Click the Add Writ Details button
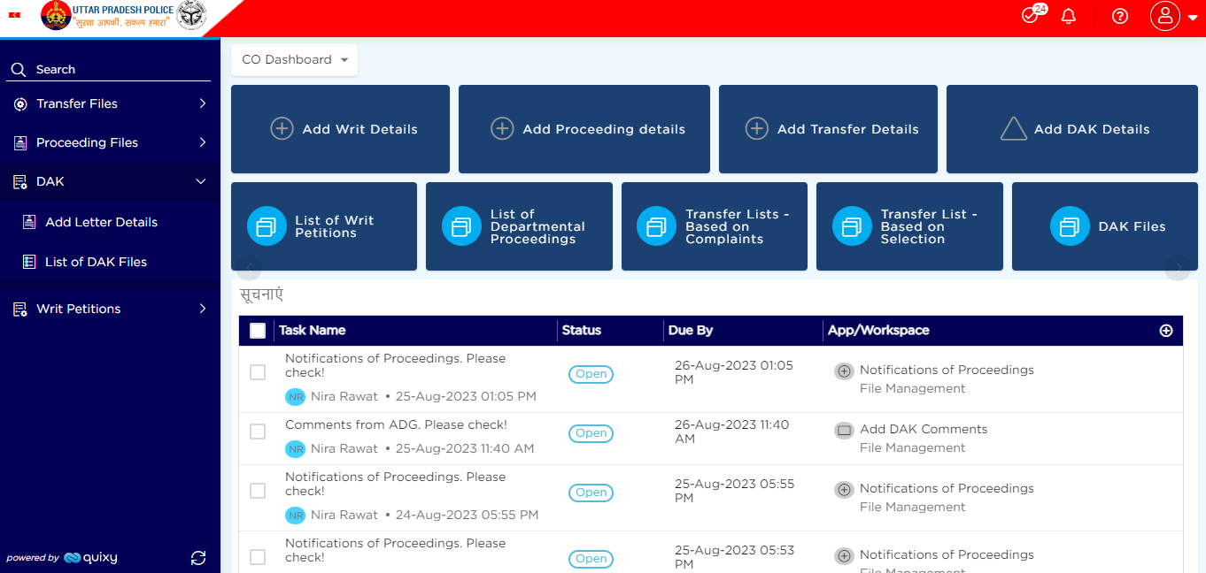The width and height of the screenshot is (1206, 573). (x=340, y=128)
